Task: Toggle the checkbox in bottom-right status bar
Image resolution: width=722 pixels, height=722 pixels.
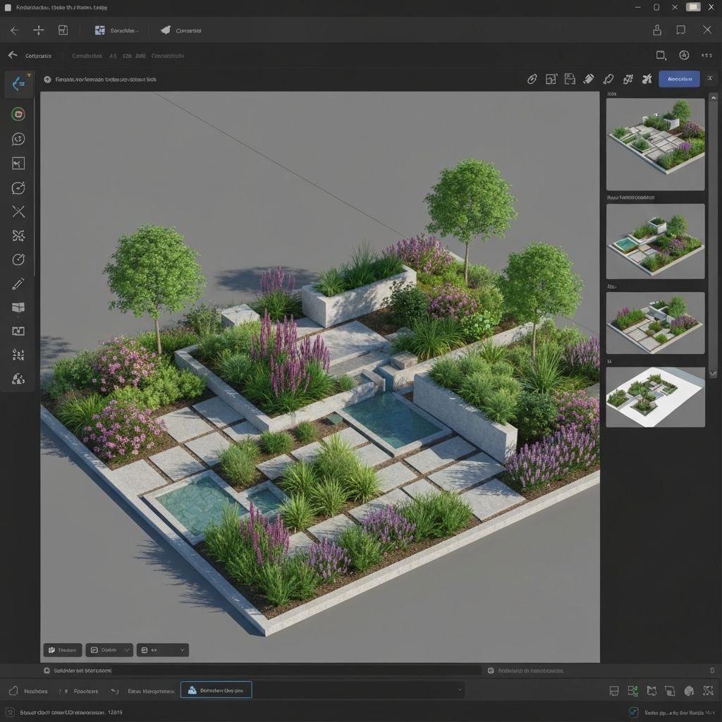Action: [633, 712]
